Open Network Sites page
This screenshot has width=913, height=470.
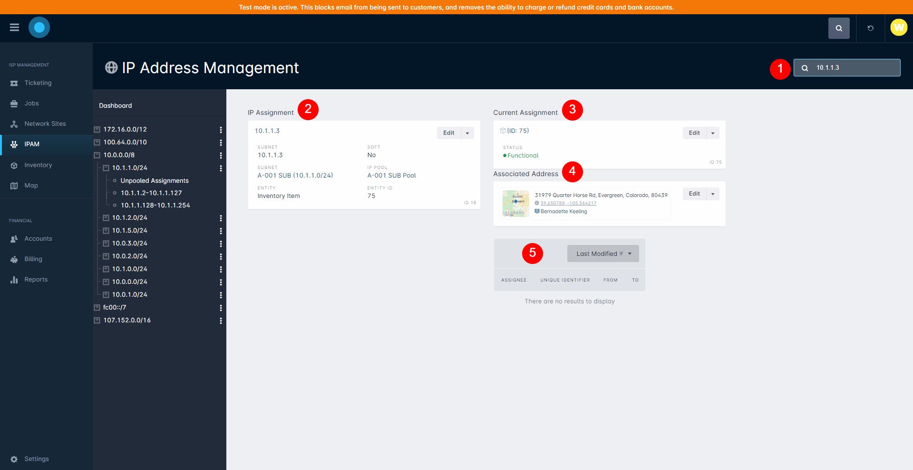pyautogui.click(x=46, y=124)
